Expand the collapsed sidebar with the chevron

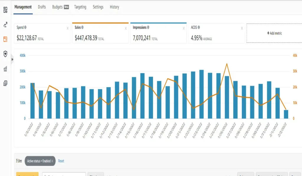point(12,60)
